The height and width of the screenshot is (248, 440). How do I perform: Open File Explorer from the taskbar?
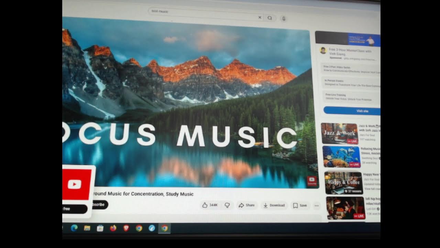click(87, 228)
